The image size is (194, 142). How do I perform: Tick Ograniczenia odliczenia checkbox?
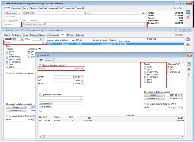coord(40,95)
